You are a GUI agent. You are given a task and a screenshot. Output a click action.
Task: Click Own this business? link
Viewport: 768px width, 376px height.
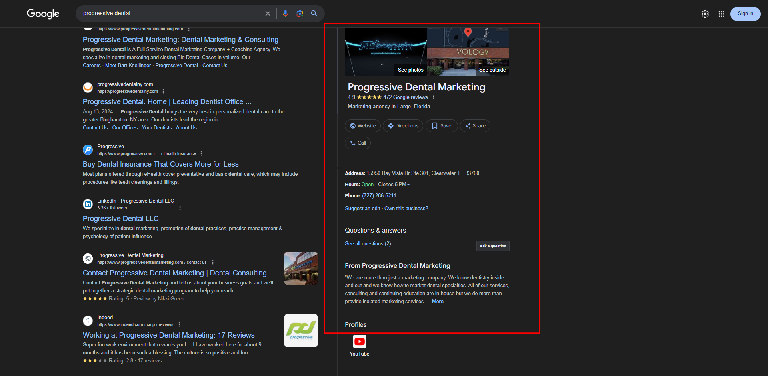[406, 209]
